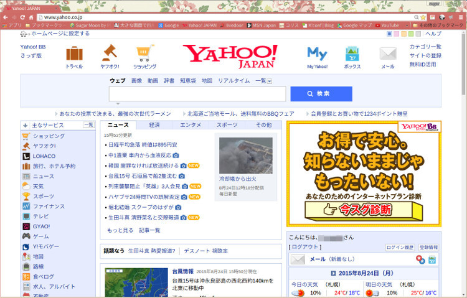The image size is (467, 298).
Task: Switch to the スポーツ news tab
Action: tap(227, 125)
